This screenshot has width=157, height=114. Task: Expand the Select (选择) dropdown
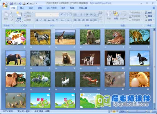153,20
